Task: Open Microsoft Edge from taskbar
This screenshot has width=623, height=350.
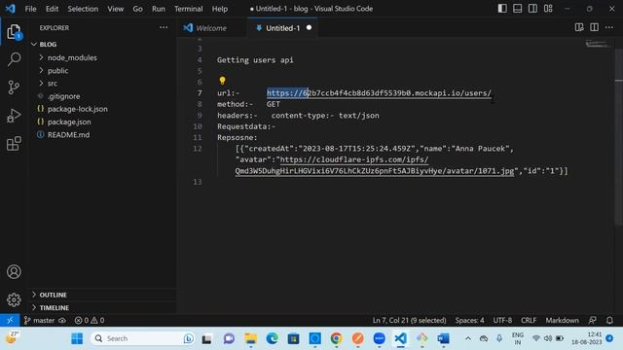Action: (273, 338)
